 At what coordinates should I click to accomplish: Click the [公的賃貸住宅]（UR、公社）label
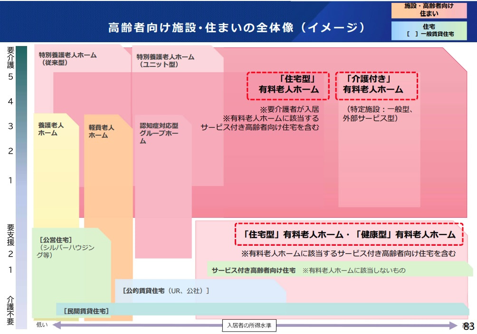pyautogui.click(x=165, y=290)
